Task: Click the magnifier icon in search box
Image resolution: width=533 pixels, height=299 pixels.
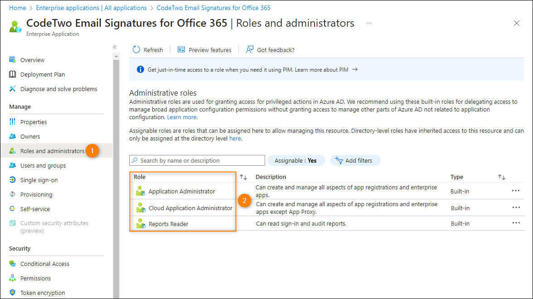Action: (x=135, y=160)
